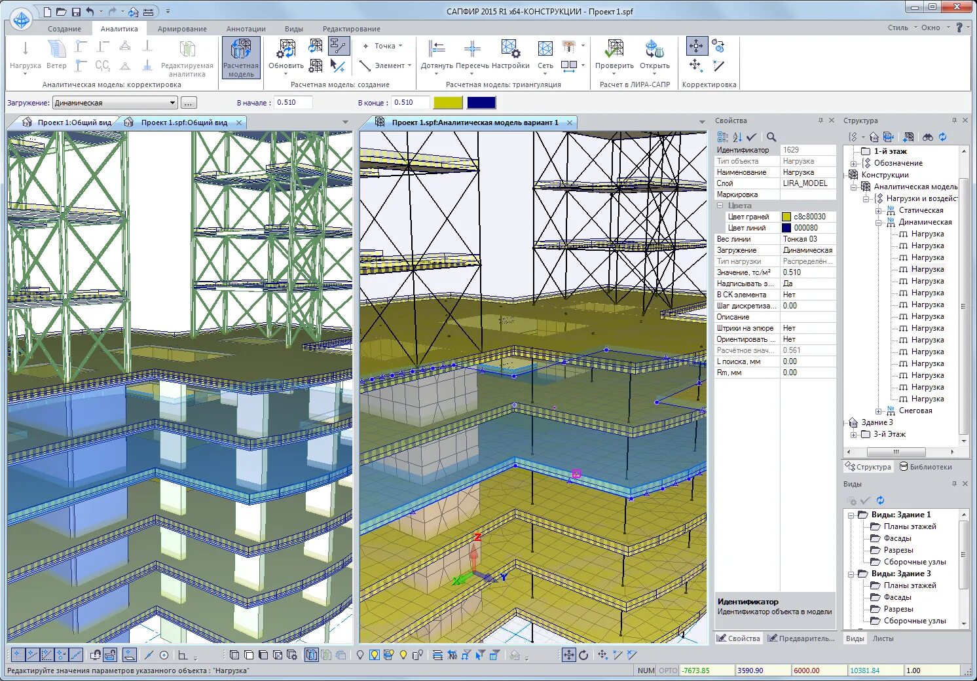Click the search magnifier in Свойства panel
Image resolution: width=977 pixels, height=681 pixels.
(x=771, y=137)
